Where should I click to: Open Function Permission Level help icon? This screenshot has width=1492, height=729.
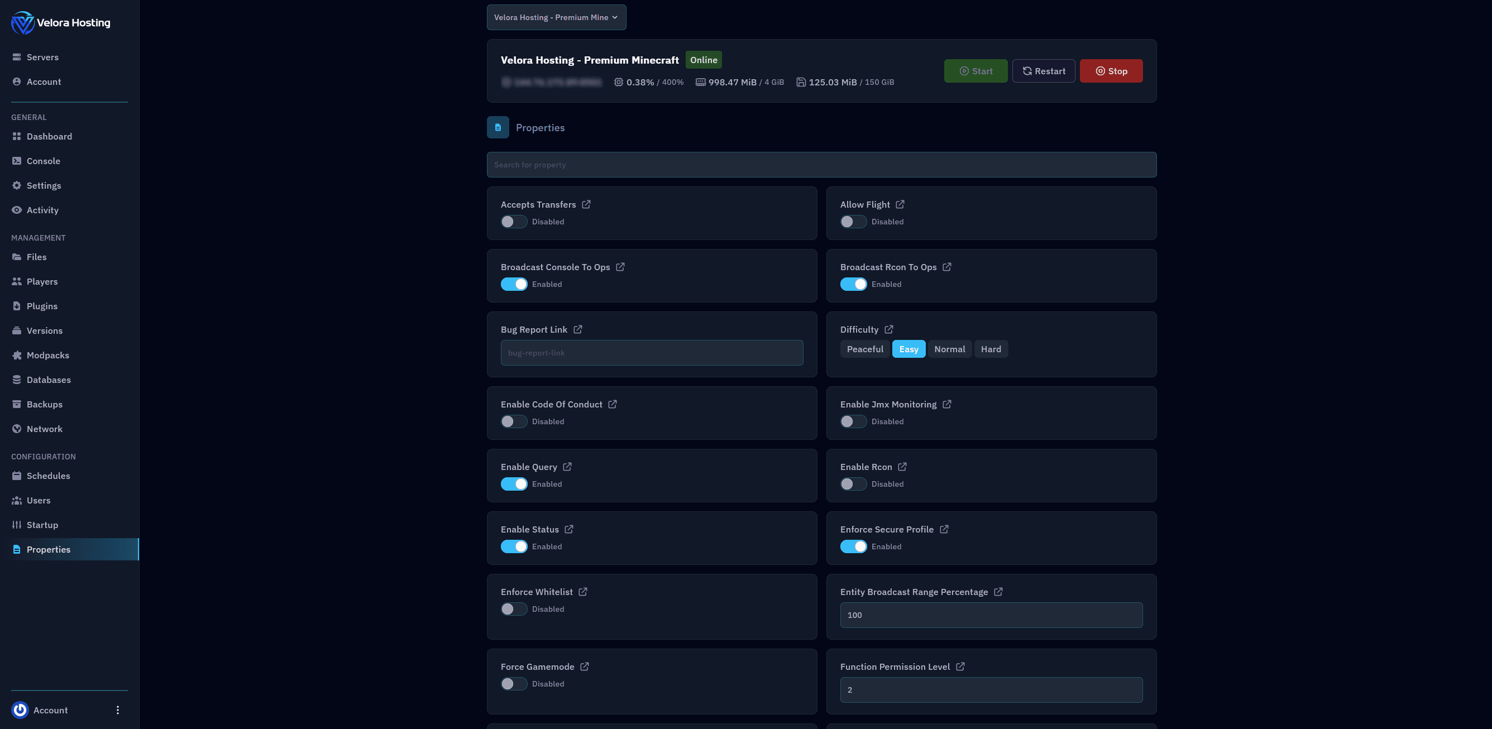[x=960, y=666]
